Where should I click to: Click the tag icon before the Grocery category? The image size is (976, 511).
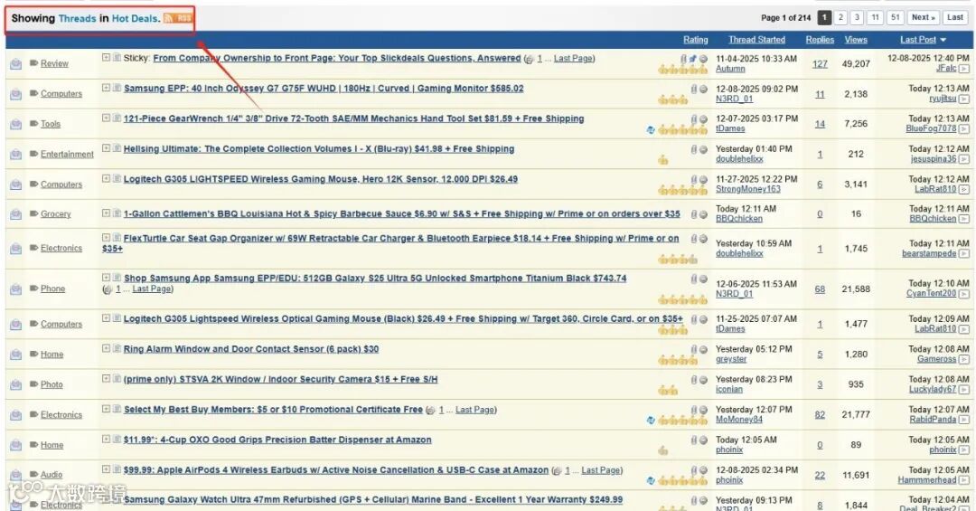click(33, 213)
